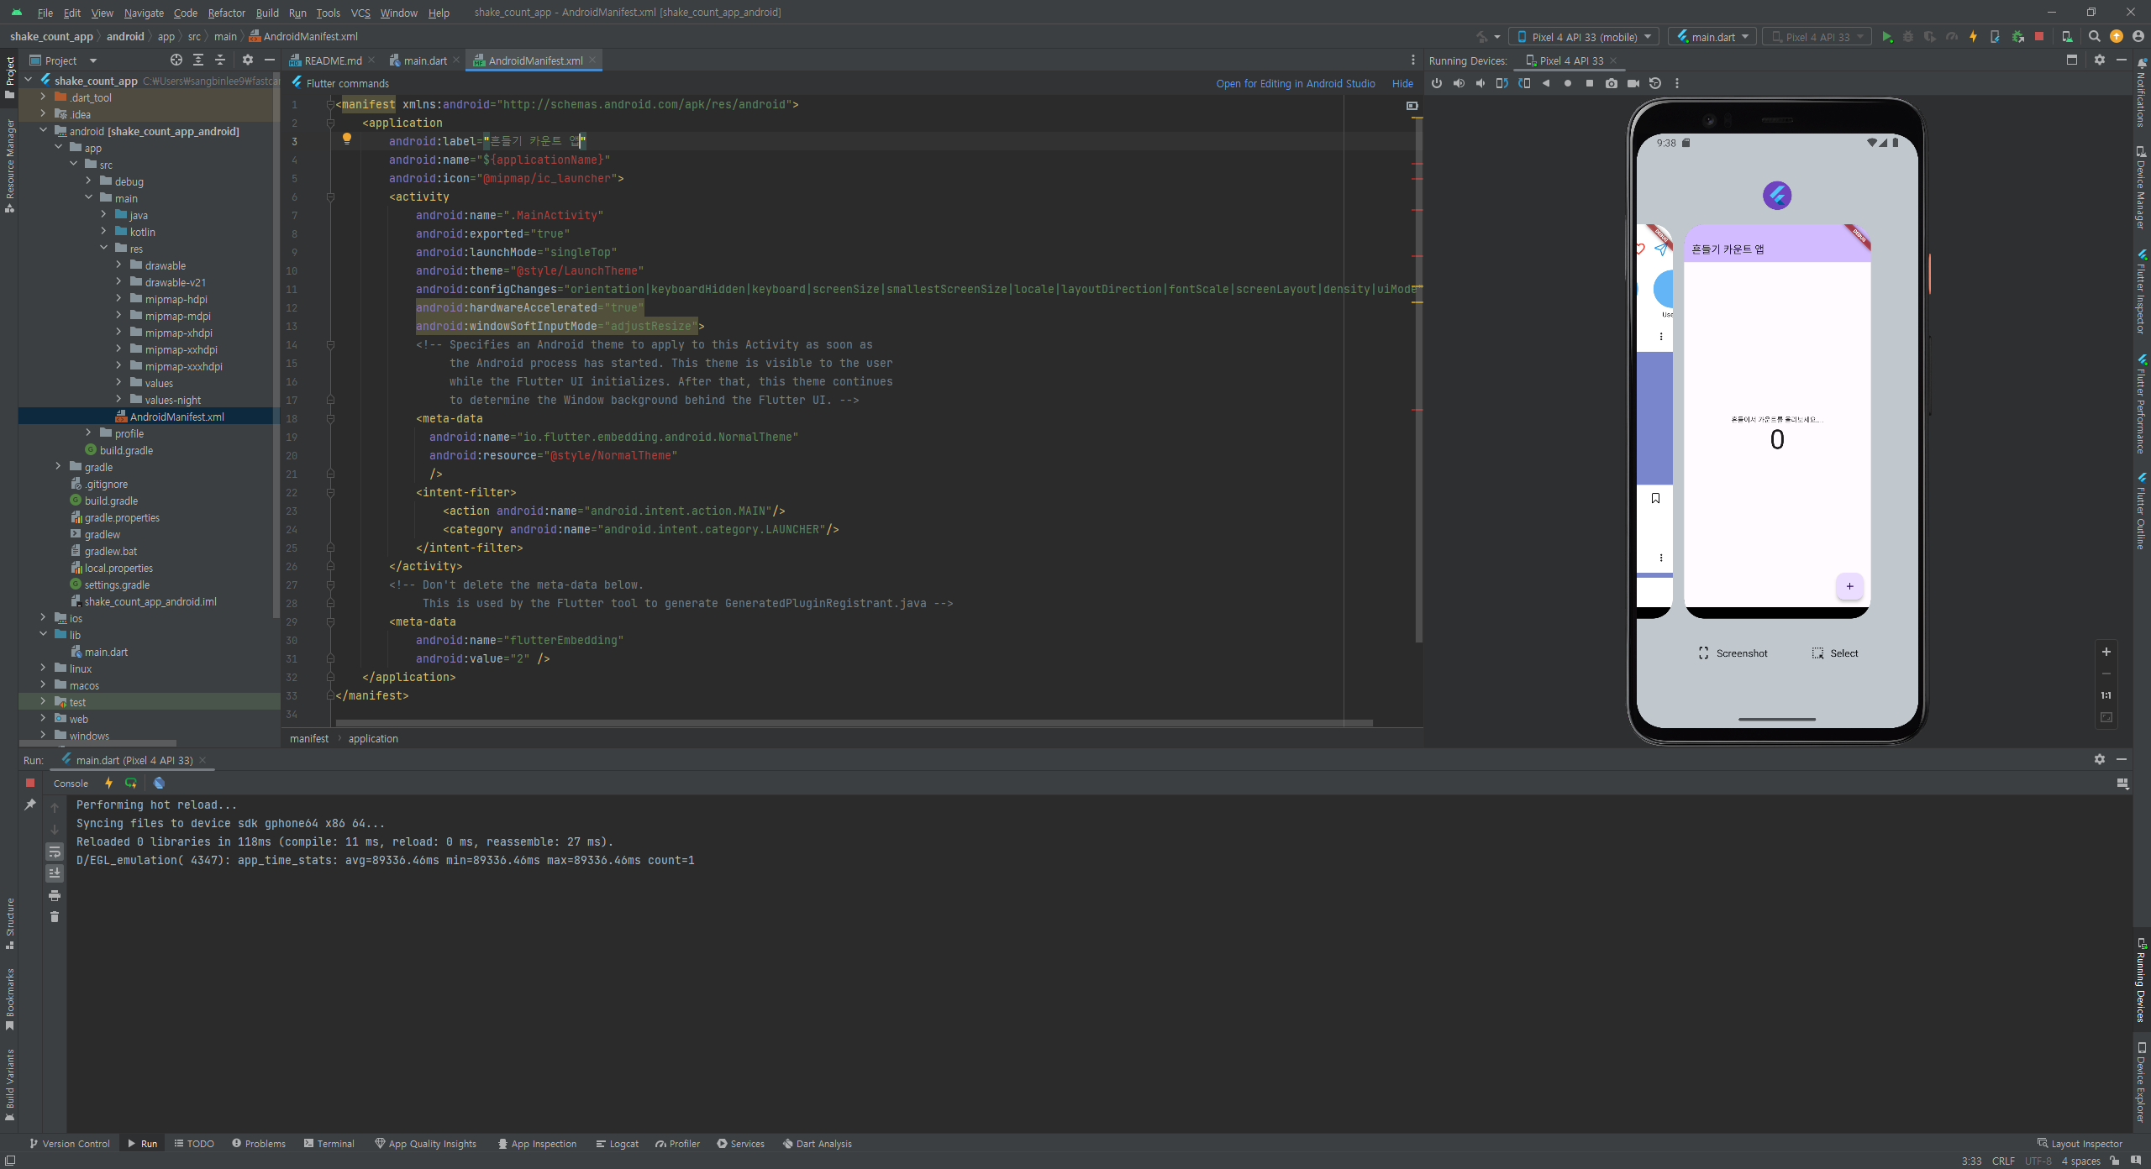Click the Flutter Hot Reload lightning icon in the top toolbar

[1973, 37]
